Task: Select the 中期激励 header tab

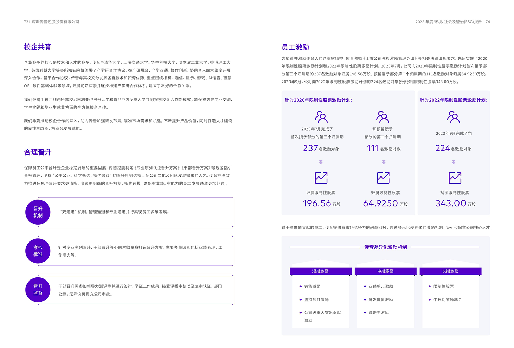Action: pos(385,271)
